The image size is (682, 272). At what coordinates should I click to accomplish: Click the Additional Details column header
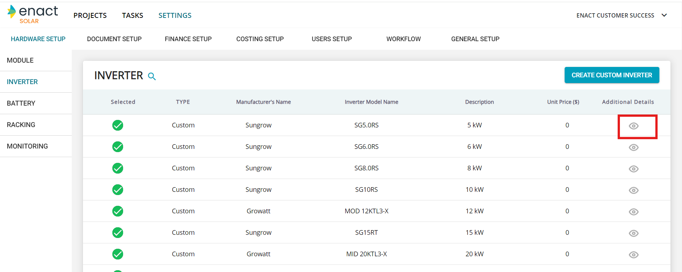coord(628,102)
